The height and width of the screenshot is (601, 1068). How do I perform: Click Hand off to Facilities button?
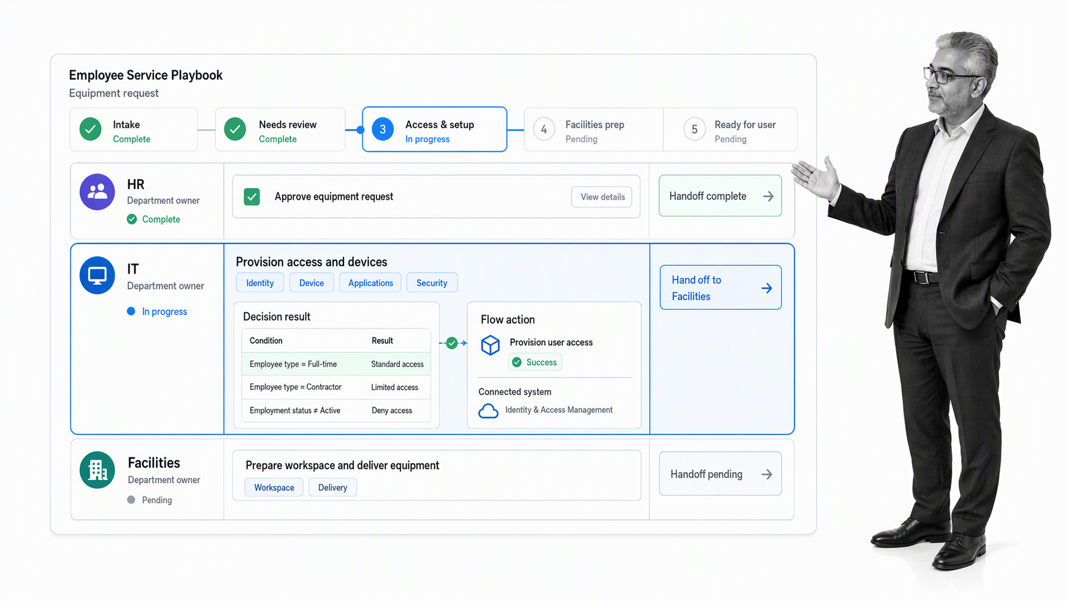pos(720,288)
